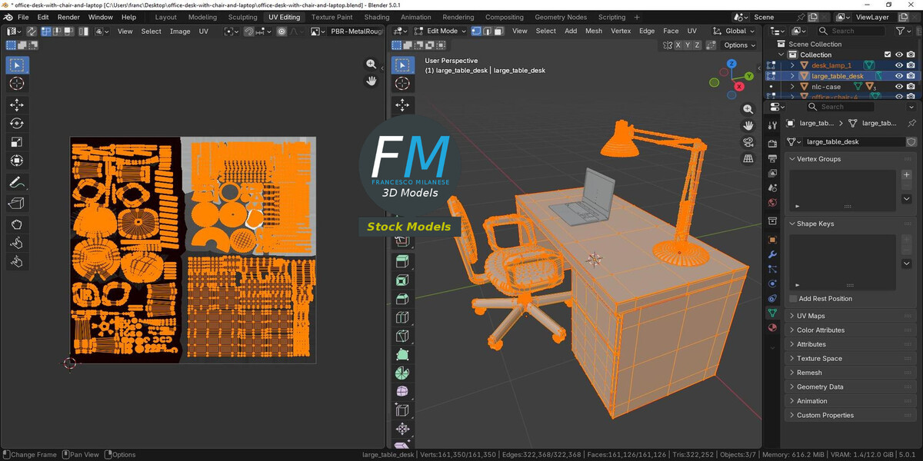The width and height of the screenshot is (923, 461).
Task: Click the large_table_desk mesh name field
Action: pos(852,142)
